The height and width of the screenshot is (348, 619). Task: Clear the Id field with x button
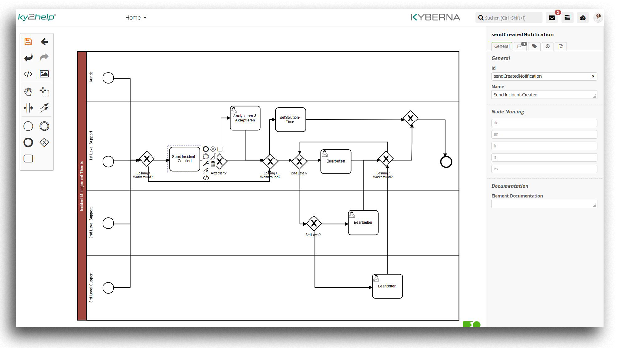[593, 76]
